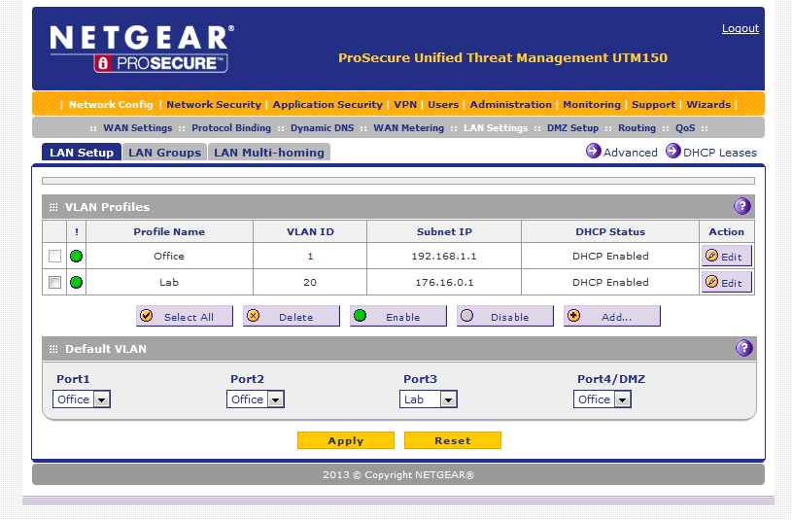Screen dimensions: 792x520
Task: Open the Support menu
Action: [653, 105]
